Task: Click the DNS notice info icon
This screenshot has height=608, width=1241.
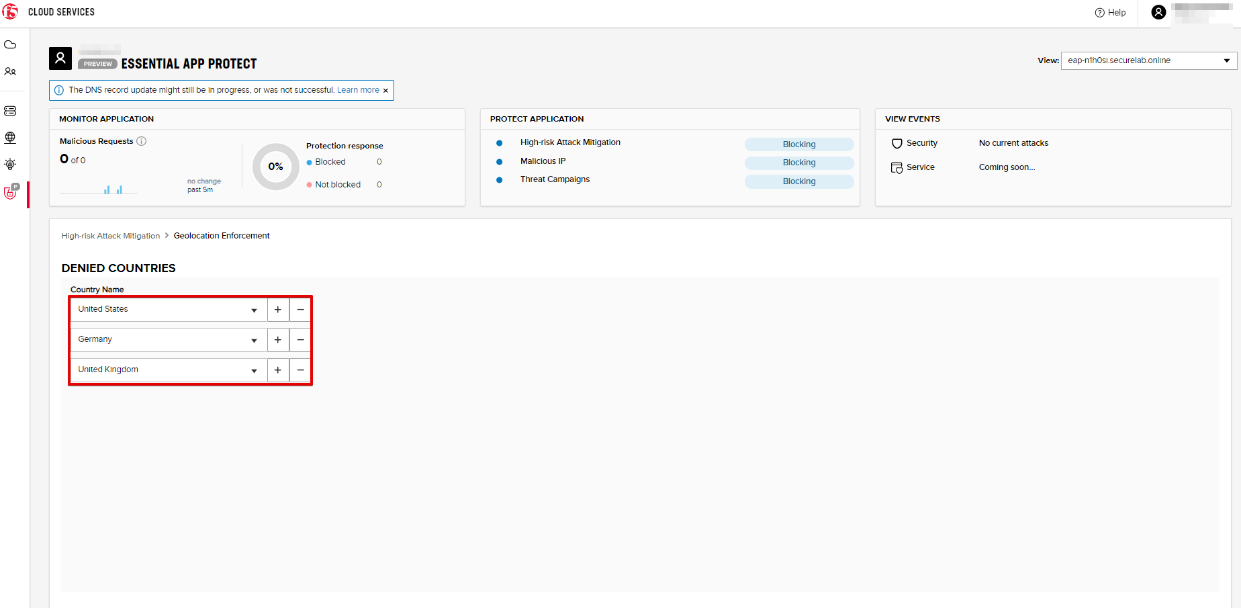Action: click(x=59, y=90)
